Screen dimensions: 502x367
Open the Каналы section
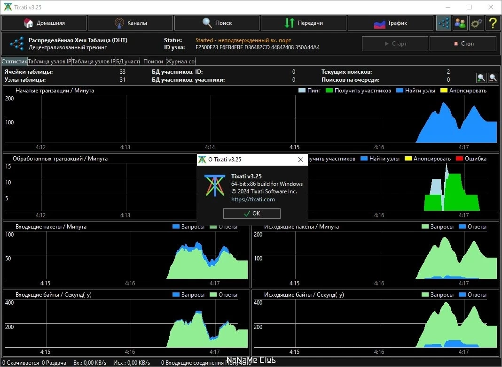(x=131, y=23)
